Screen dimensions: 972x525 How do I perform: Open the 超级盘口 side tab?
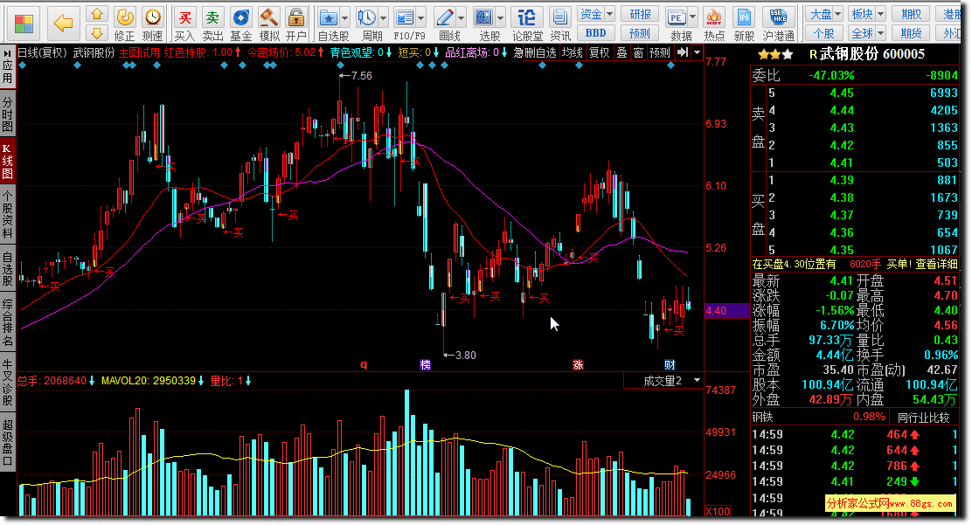[x=8, y=442]
